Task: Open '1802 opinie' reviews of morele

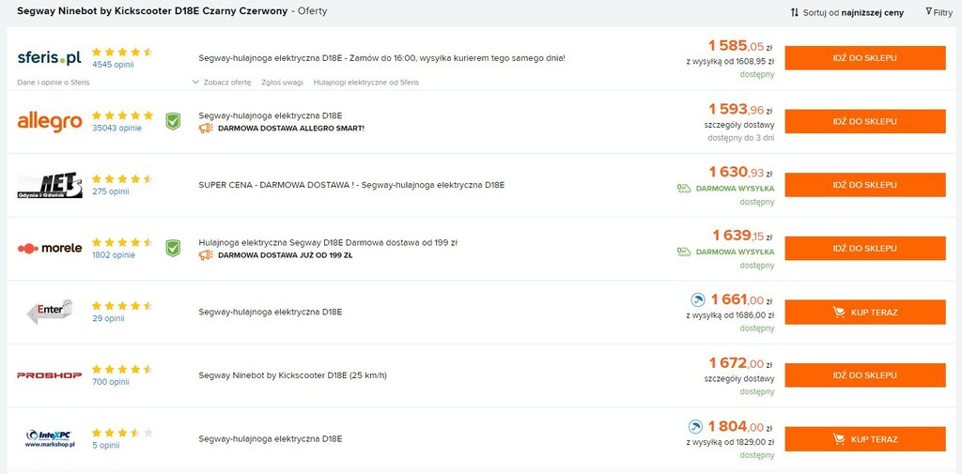Action: point(114,255)
